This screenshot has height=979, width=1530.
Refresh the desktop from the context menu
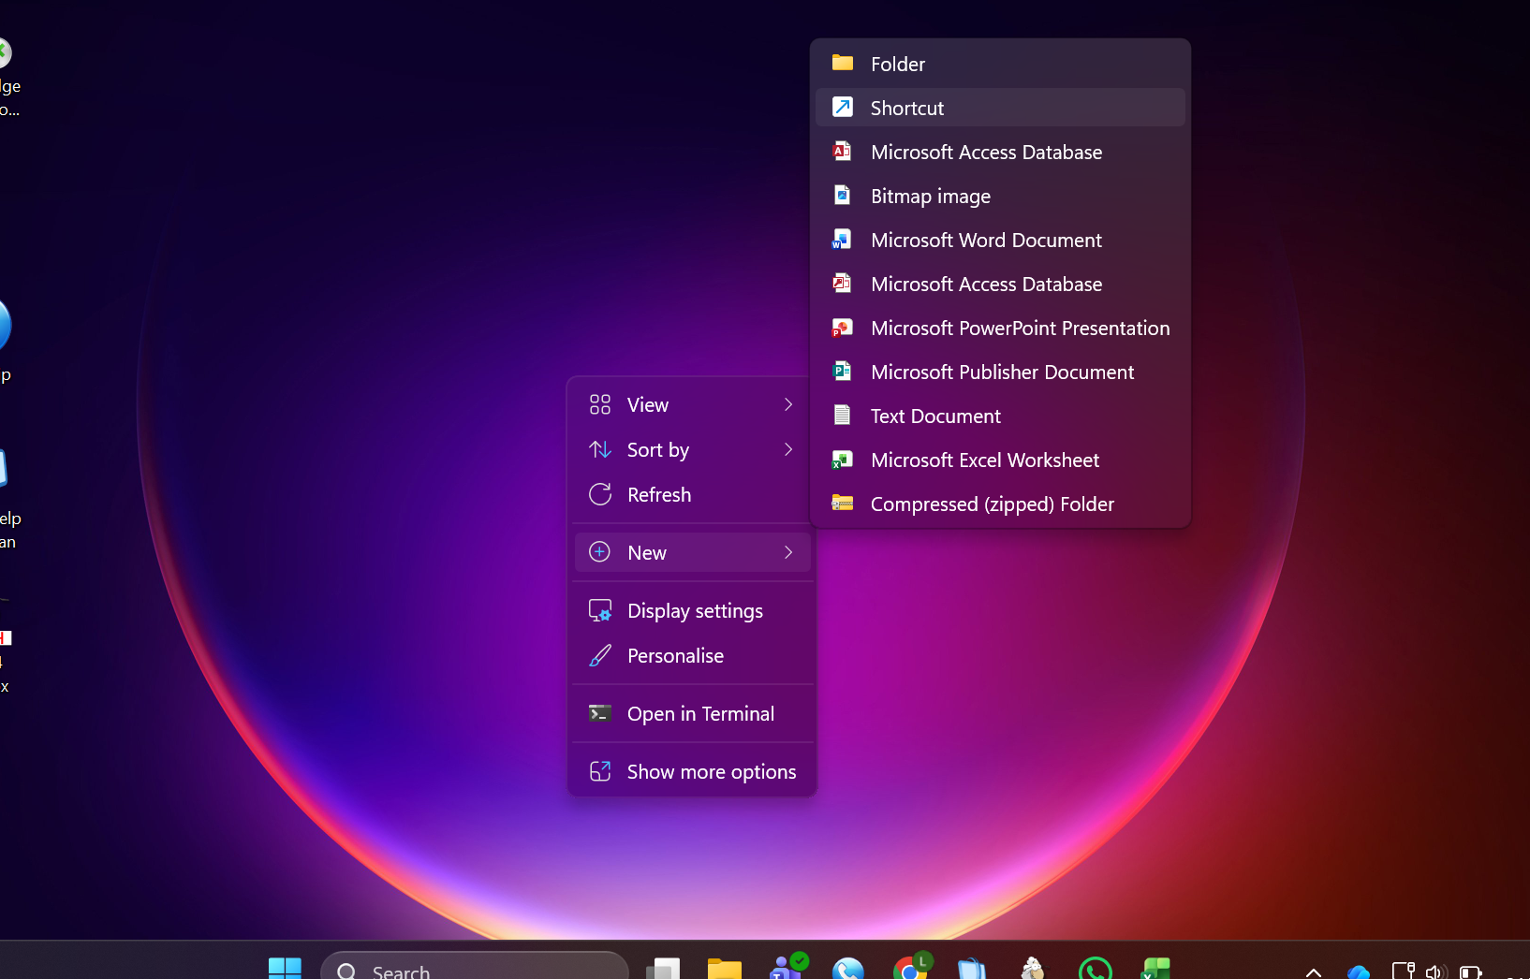[x=658, y=495]
